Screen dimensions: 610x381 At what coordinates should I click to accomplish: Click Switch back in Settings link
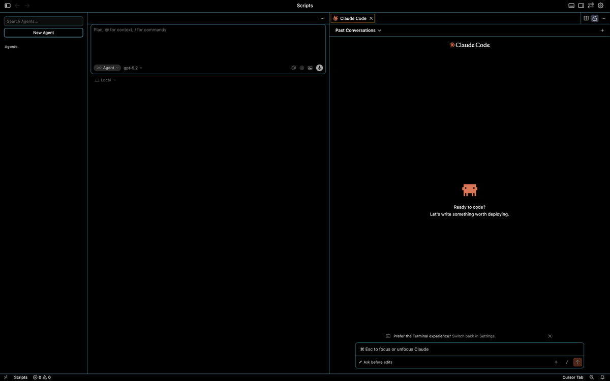tap(474, 336)
